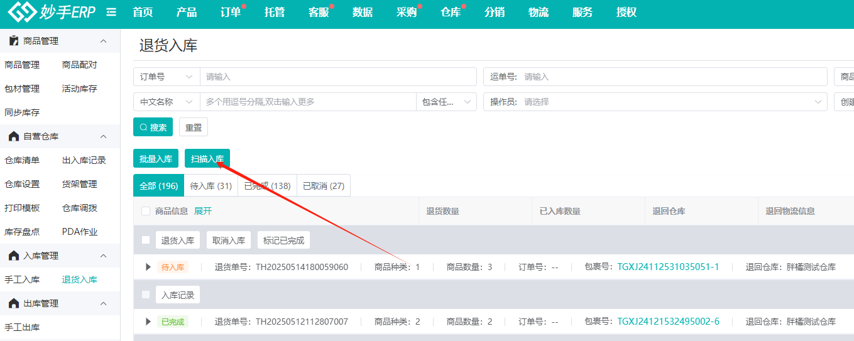Open the 订单 top menu
Viewport: 854px width, 341px height.
point(231,12)
